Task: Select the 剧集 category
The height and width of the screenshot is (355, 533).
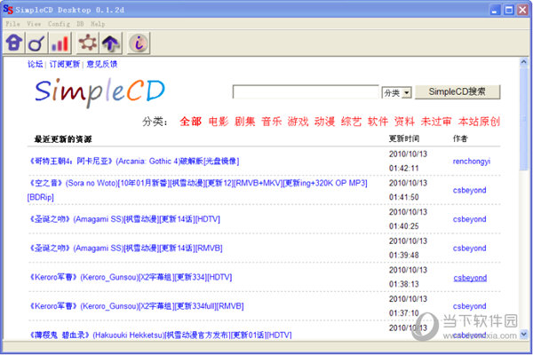Action: (x=245, y=122)
